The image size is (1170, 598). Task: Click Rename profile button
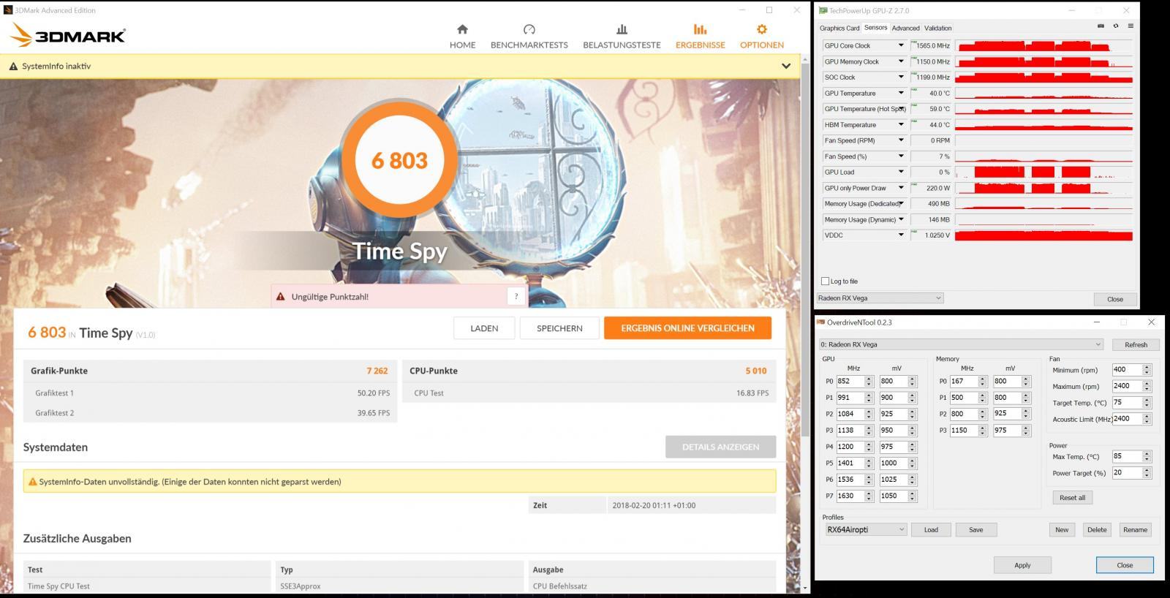[x=1135, y=529]
